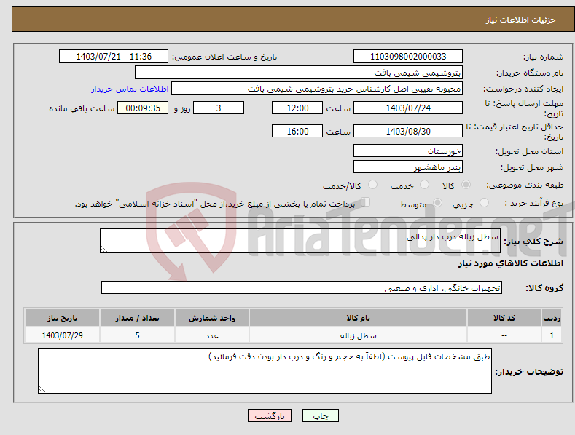This screenshot has width=575, height=435.
Task: Select the متوسط purchase type radio
Action: coord(437,203)
